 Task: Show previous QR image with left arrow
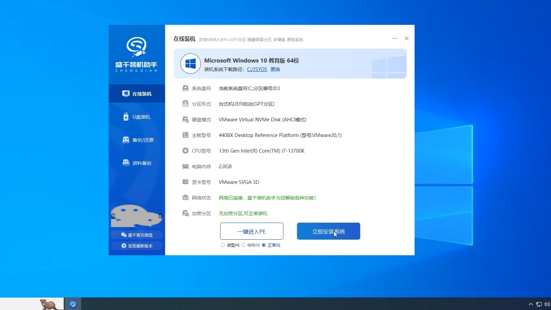coord(113,216)
